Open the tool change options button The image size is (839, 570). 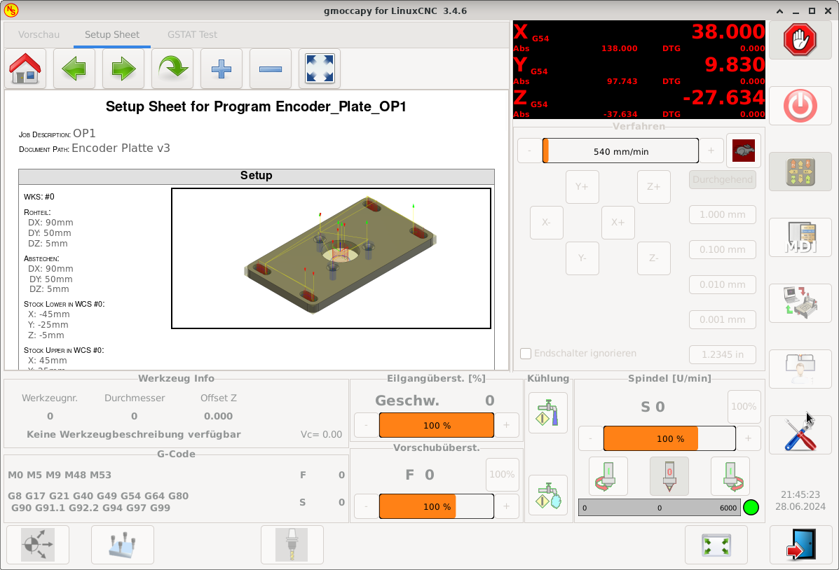(292, 545)
